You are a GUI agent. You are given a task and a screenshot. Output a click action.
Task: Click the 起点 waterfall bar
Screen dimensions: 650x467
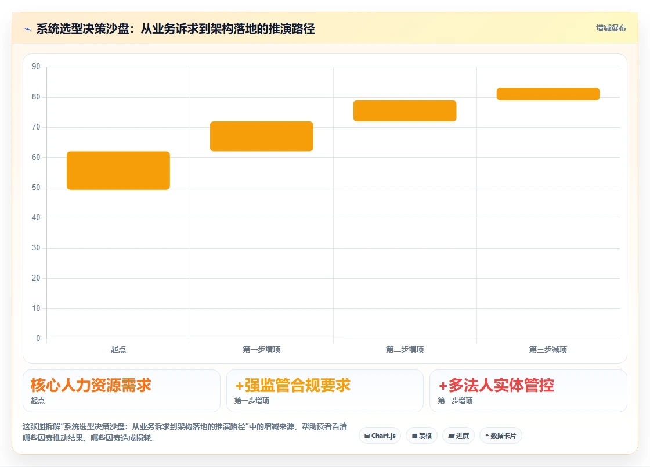[118, 170]
